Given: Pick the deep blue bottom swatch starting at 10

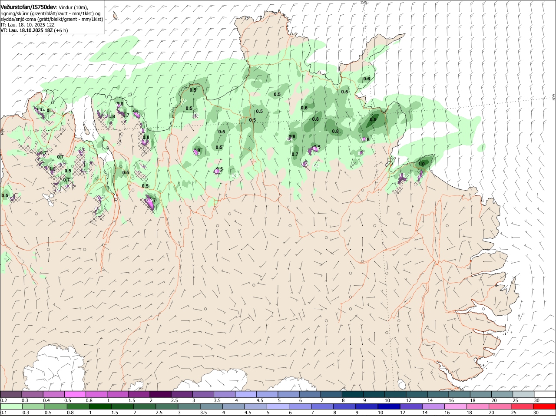Looking at the screenshot, I should point(389,406).
